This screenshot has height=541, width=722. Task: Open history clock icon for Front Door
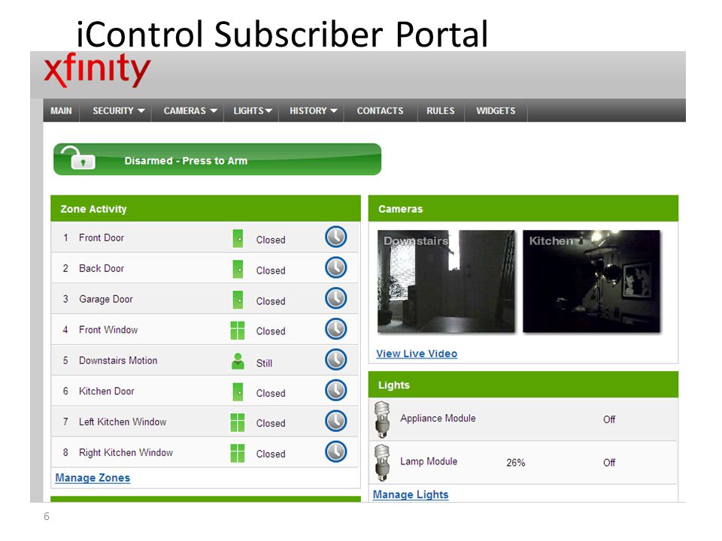click(x=335, y=237)
